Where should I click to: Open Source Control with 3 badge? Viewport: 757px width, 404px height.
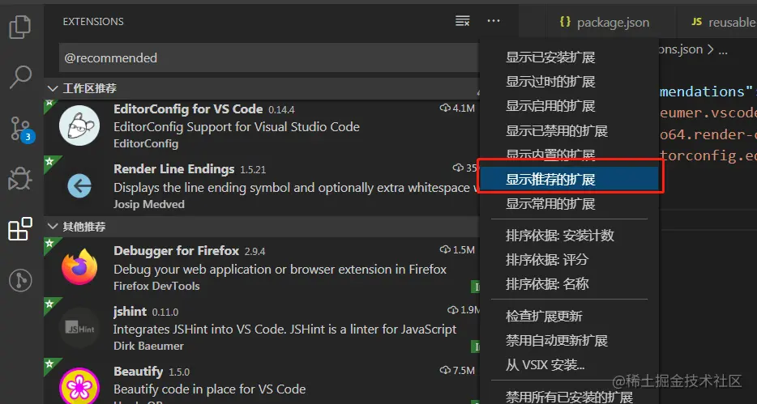pyautogui.click(x=22, y=130)
